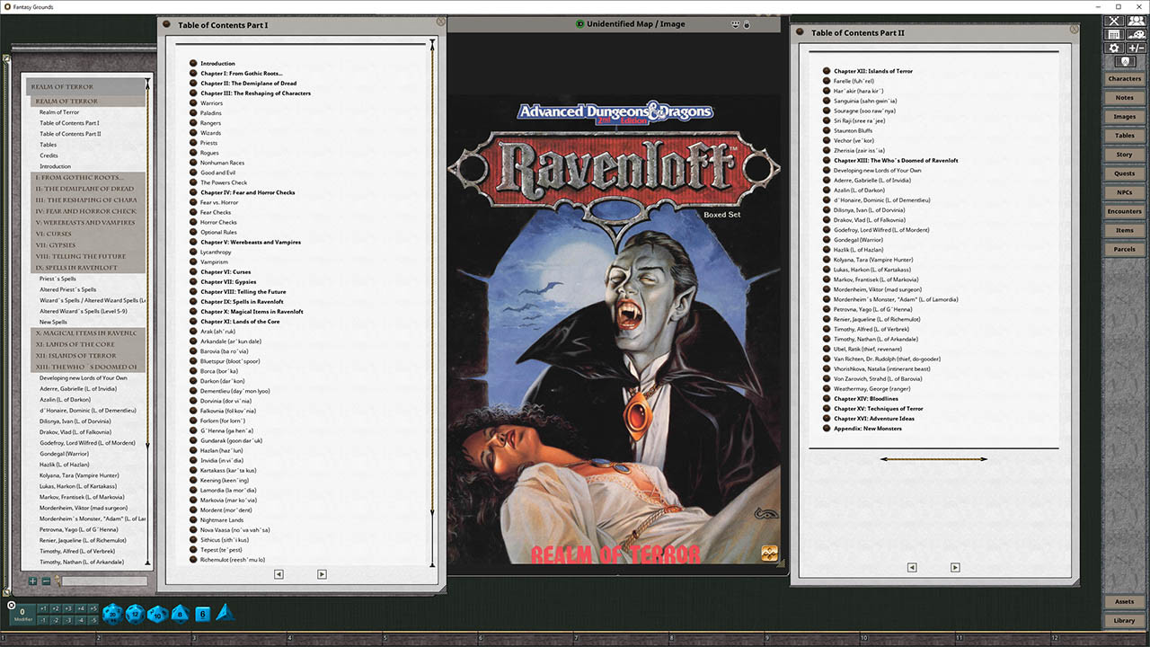Open the combat tracker crossed-swords icon
This screenshot has height=647, width=1150.
coord(1114,21)
